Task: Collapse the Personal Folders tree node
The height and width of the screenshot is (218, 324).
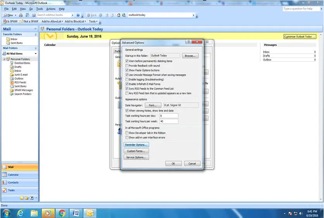Action: [4, 59]
